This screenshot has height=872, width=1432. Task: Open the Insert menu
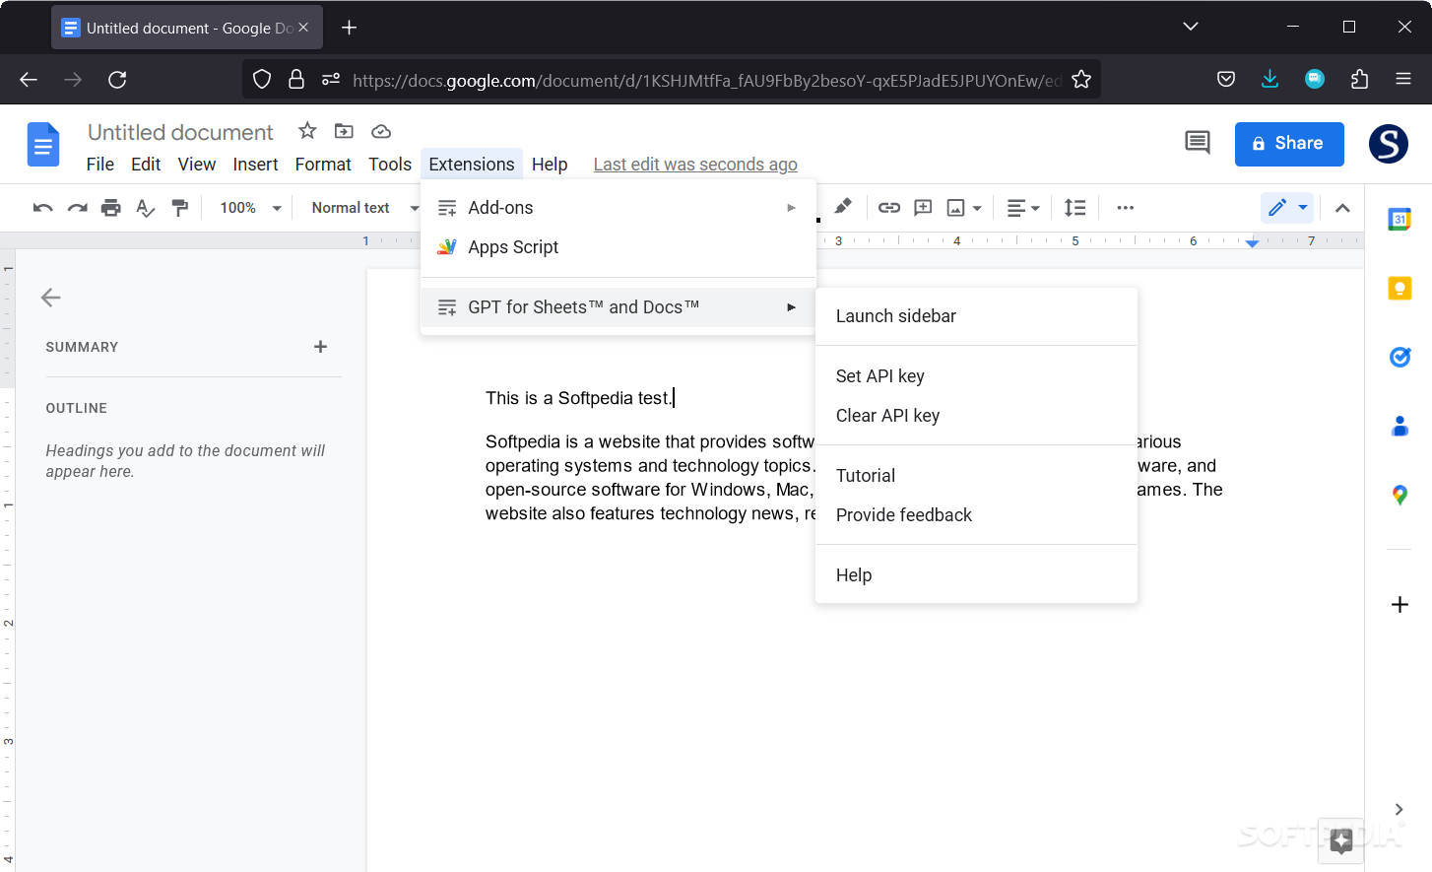tap(256, 165)
